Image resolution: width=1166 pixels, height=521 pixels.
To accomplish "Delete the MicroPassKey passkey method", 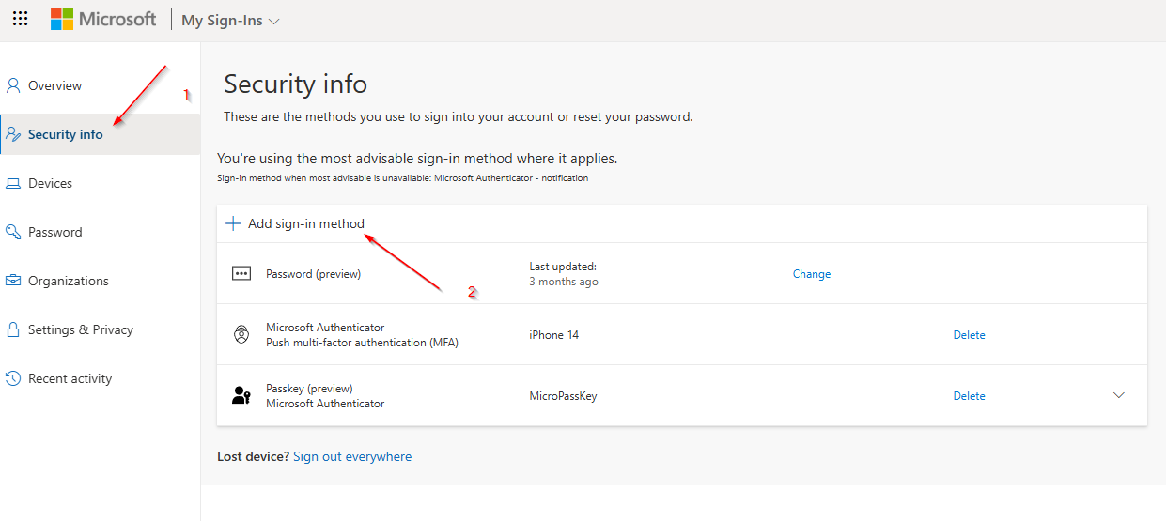I will pos(970,396).
